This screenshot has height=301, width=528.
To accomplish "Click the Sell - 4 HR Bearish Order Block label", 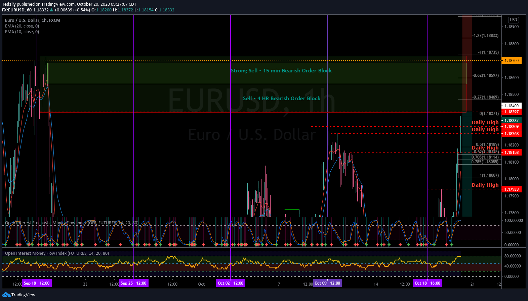I will pos(282,99).
